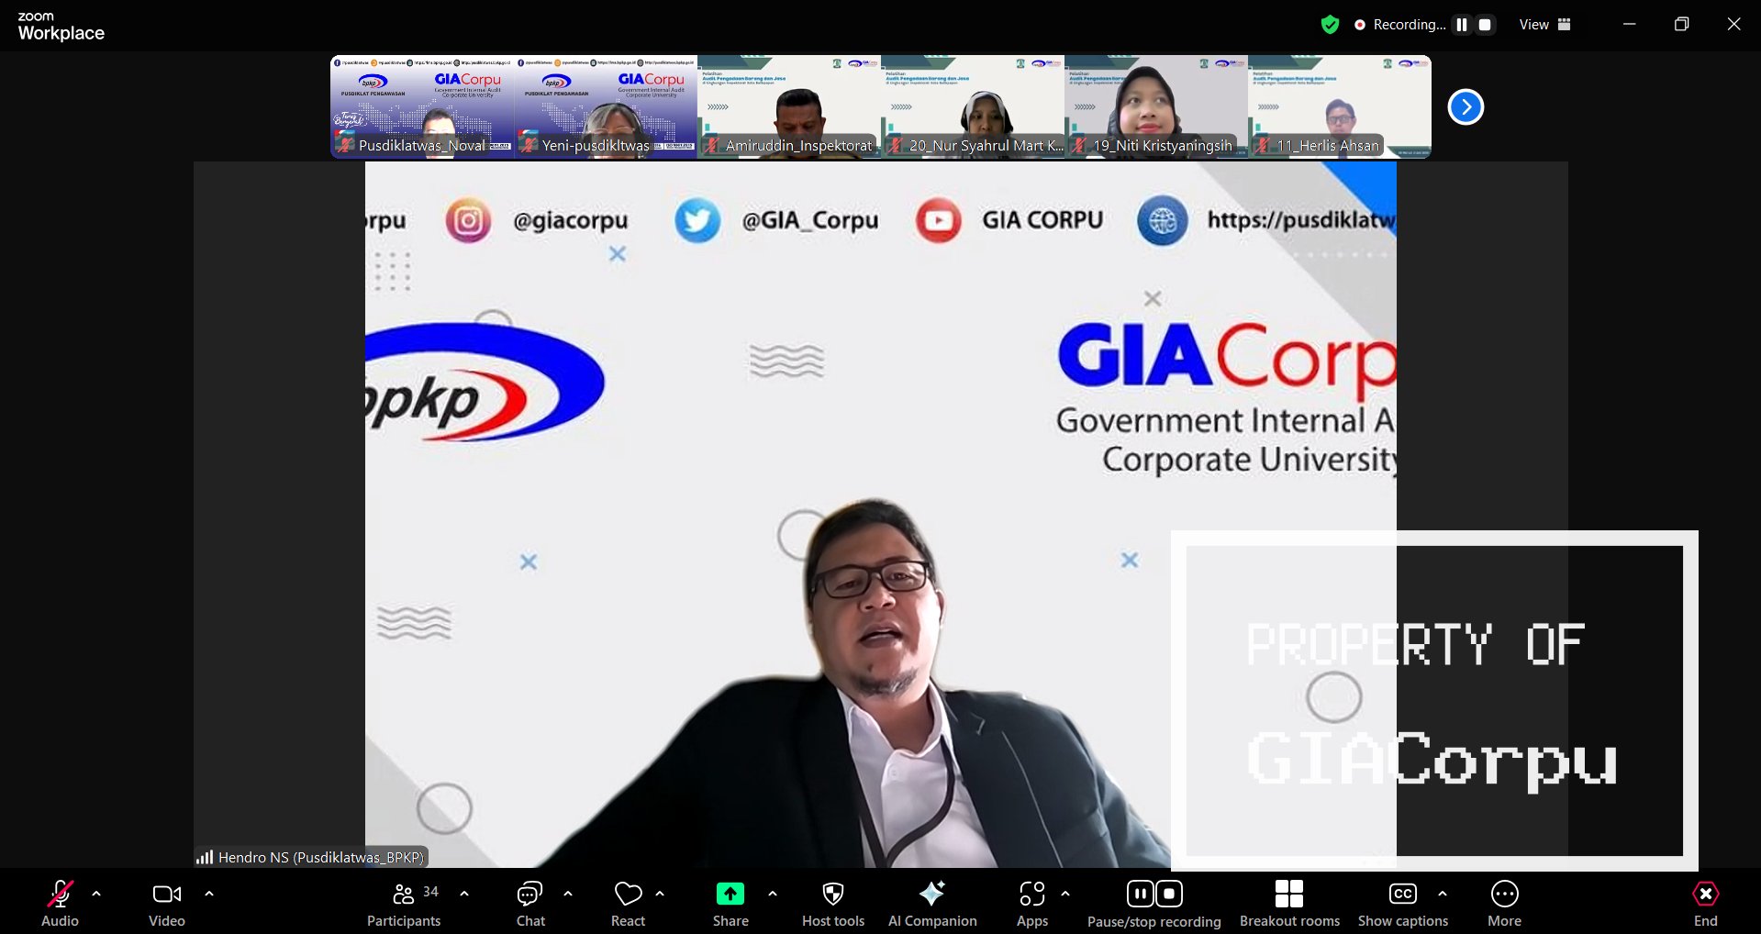Select Amiruddin_Inspektorat video thumbnail
The height and width of the screenshot is (934, 1761).
pyautogui.click(x=789, y=106)
